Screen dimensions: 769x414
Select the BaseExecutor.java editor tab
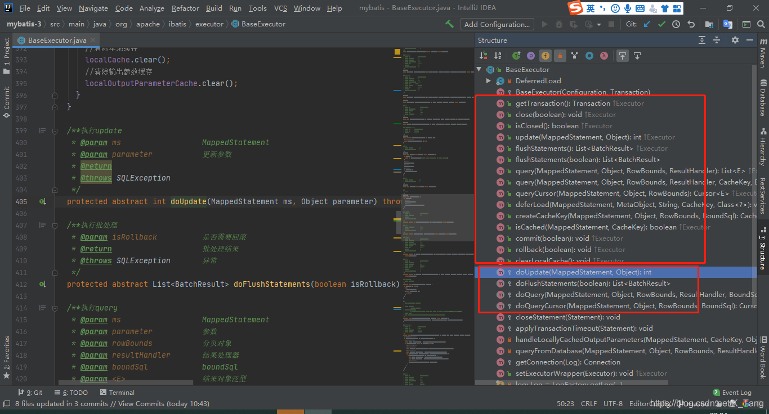pos(57,40)
